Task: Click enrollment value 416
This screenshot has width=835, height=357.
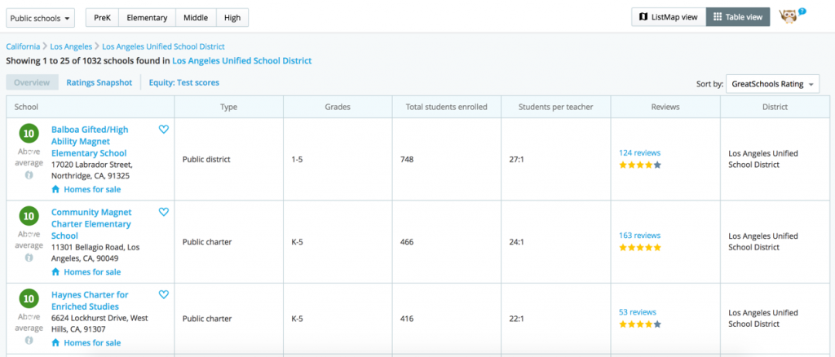Action: click(x=407, y=319)
